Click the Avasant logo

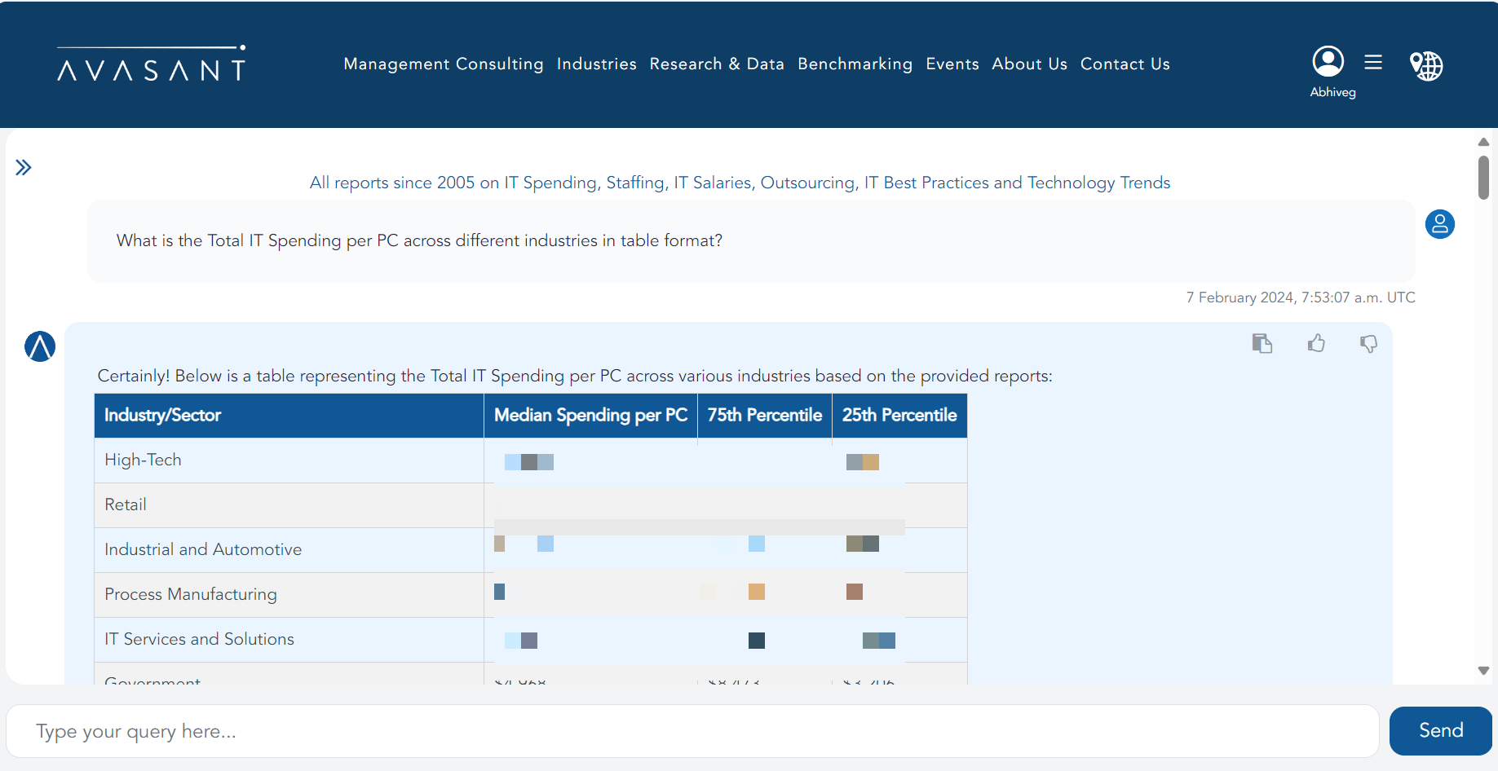click(x=151, y=64)
